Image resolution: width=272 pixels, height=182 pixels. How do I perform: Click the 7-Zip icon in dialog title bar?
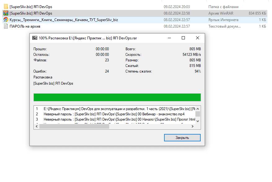tap(35, 38)
